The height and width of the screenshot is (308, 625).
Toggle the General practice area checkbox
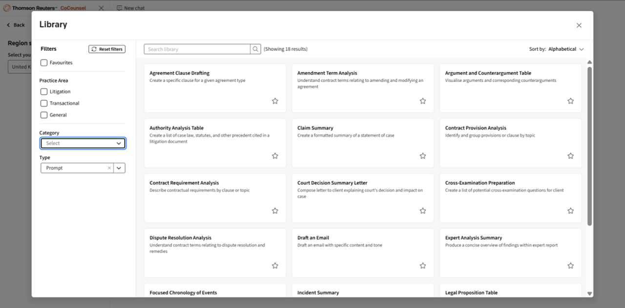tap(44, 115)
